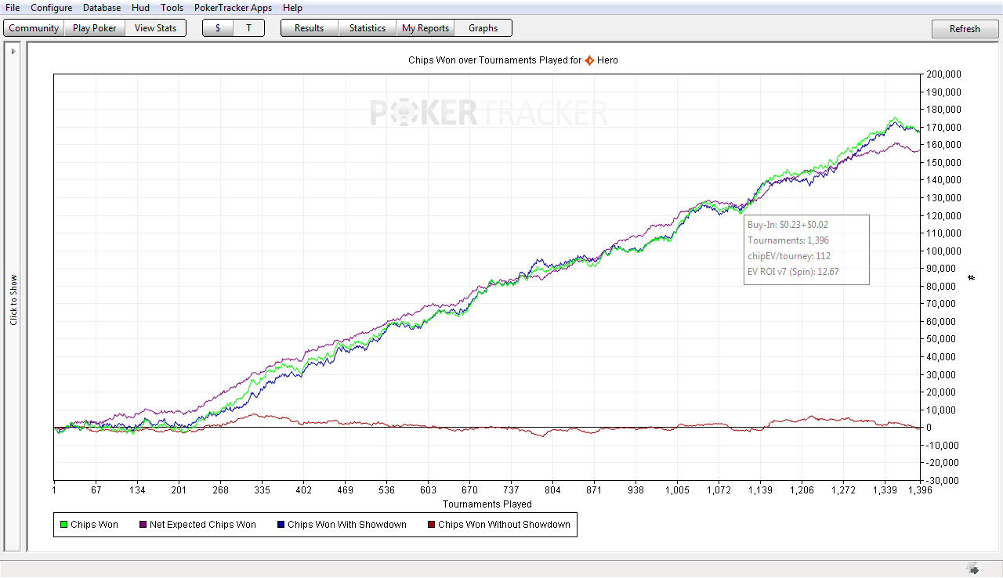Click the 'chipEV/tourney: 112' tooltip line
The image size is (1003, 578).
[789, 256]
